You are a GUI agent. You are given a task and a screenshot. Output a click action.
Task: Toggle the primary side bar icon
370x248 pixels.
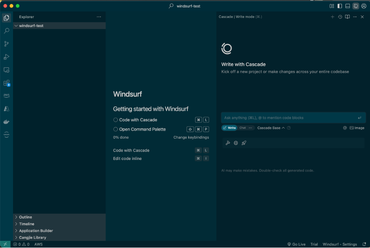click(x=340, y=6)
